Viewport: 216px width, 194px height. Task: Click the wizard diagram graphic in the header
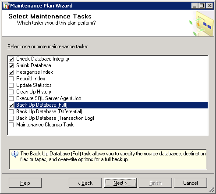(x=202, y=24)
